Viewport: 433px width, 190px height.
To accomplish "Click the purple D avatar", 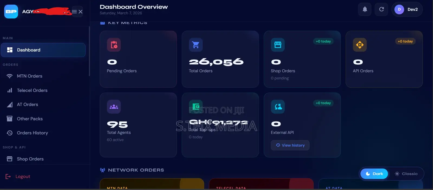I will point(399,9).
